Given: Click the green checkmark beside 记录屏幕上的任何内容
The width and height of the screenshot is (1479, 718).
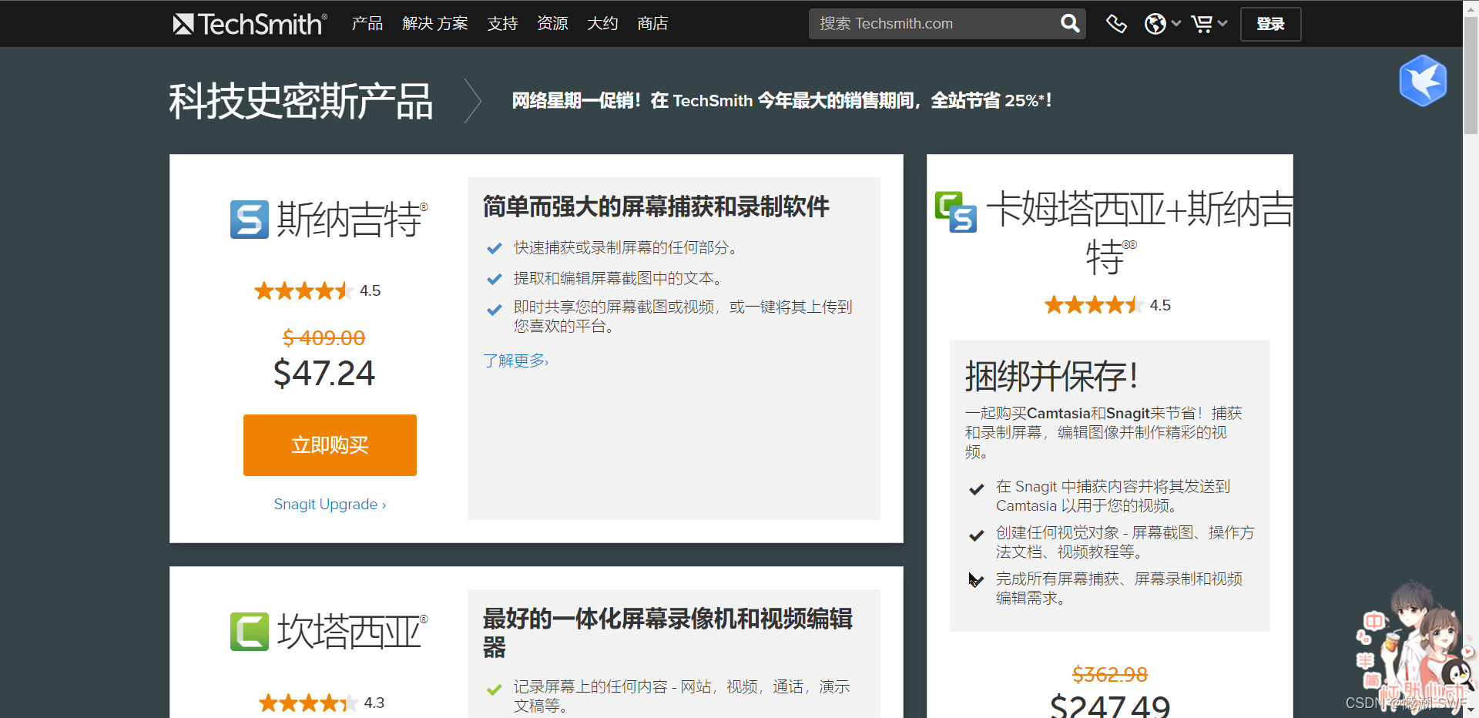Looking at the screenshot, I should [x=495, y=689].
